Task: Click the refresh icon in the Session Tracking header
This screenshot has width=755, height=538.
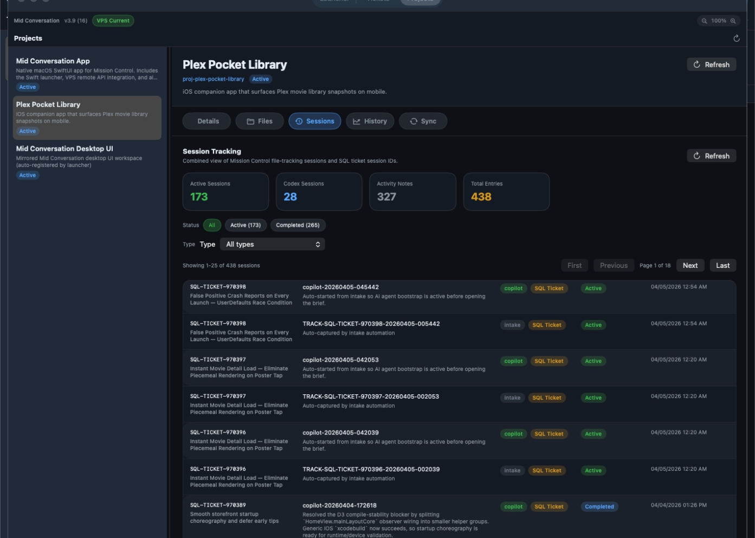Action: point(696,156)
